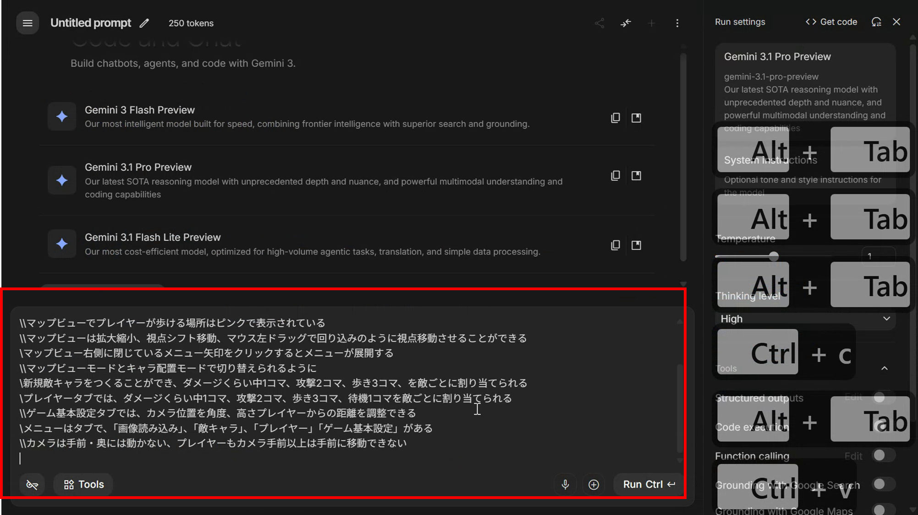
Task: Select the Gemini 3.1 Pro Preview title in model list
Action: click(138, 167)
